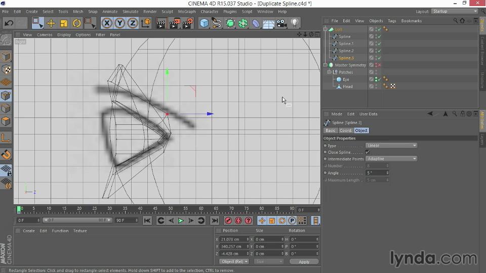The height and width of the screenshot is (273, 486).
Task: Open the Material manager Texture menu
Action: 80,231
